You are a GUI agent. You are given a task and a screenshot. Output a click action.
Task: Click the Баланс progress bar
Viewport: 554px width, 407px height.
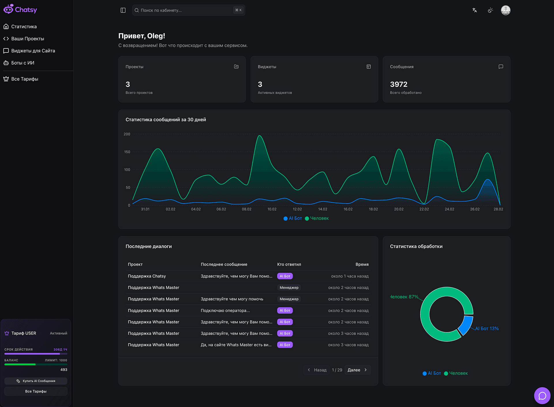click(x=35, y=364)
